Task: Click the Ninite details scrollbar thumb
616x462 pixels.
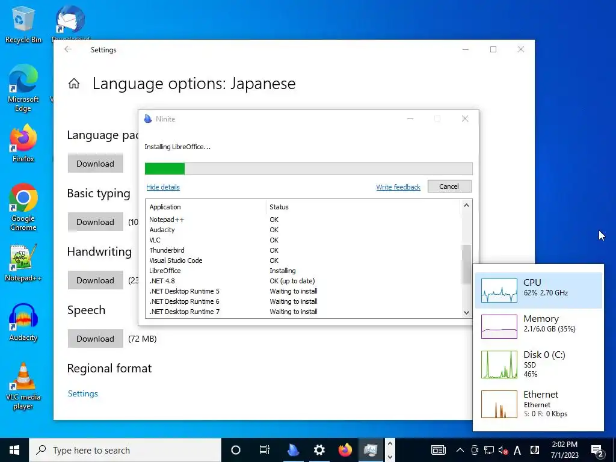Action: 466,264
